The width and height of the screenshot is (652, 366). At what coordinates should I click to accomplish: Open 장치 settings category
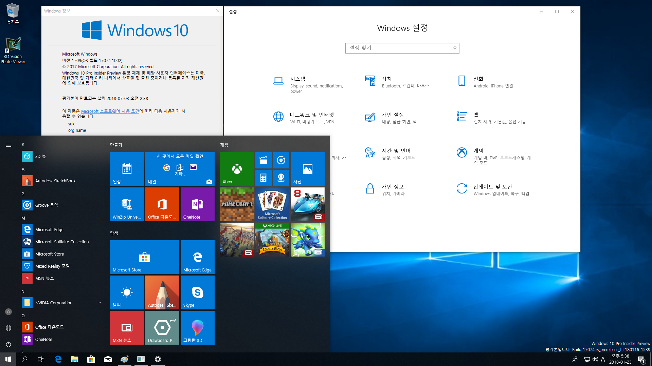coord(397,82)
